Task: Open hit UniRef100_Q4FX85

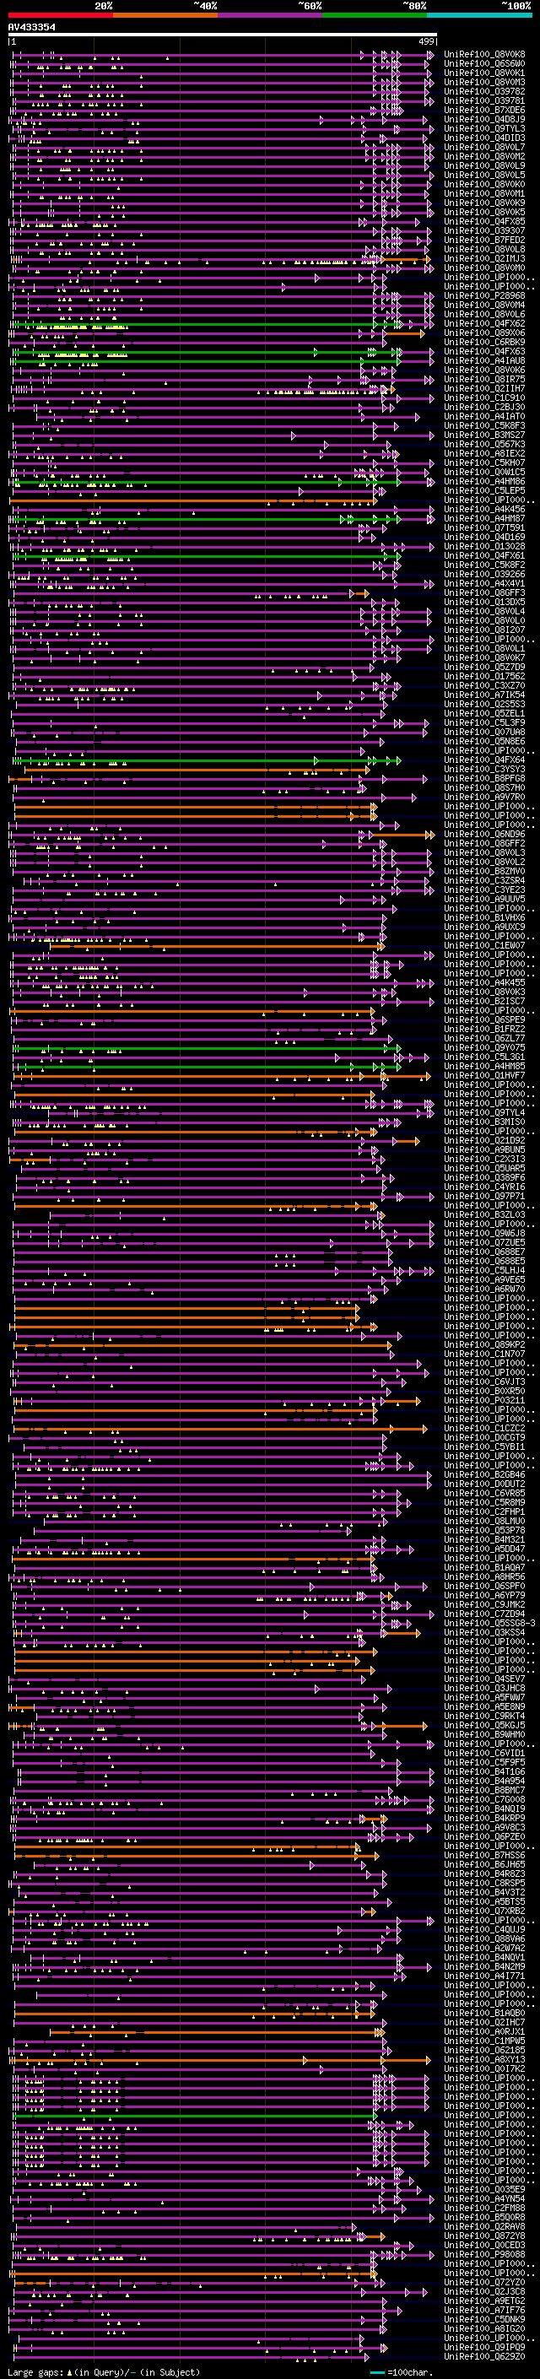Action: [484, 222]
